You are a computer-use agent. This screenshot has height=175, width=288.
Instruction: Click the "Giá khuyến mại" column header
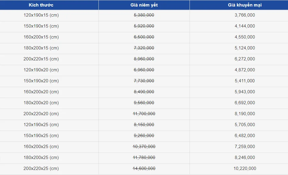pos(245,5)
